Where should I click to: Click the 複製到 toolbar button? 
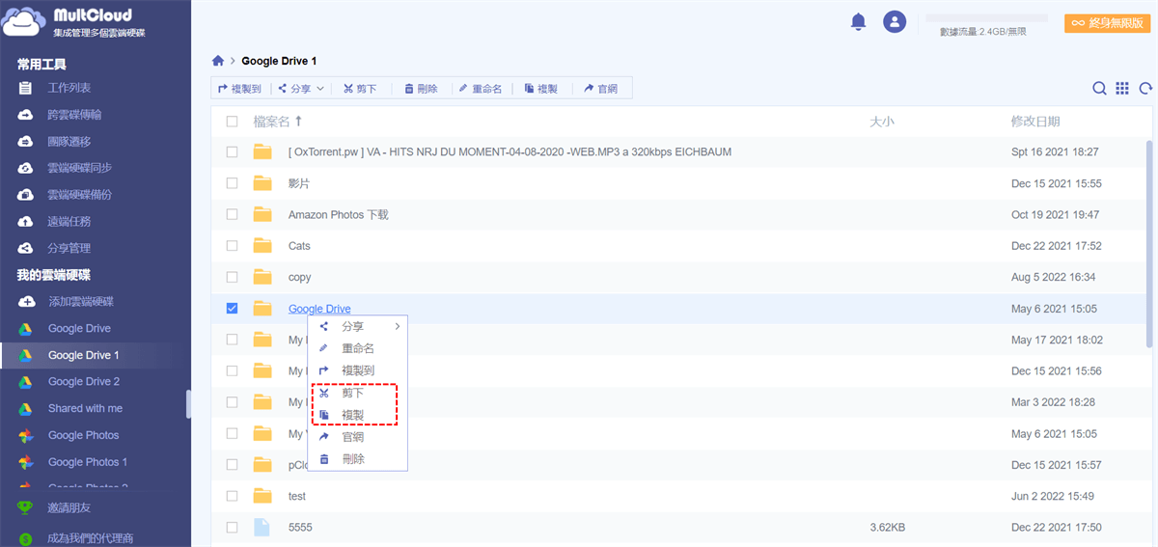[x=239, y=89]
